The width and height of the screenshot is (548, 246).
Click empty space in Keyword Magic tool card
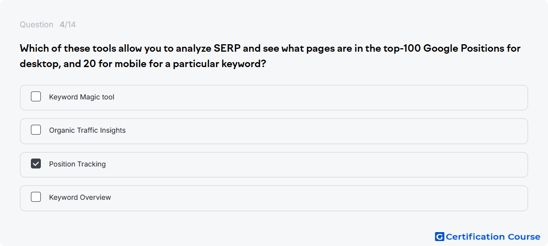314,97
